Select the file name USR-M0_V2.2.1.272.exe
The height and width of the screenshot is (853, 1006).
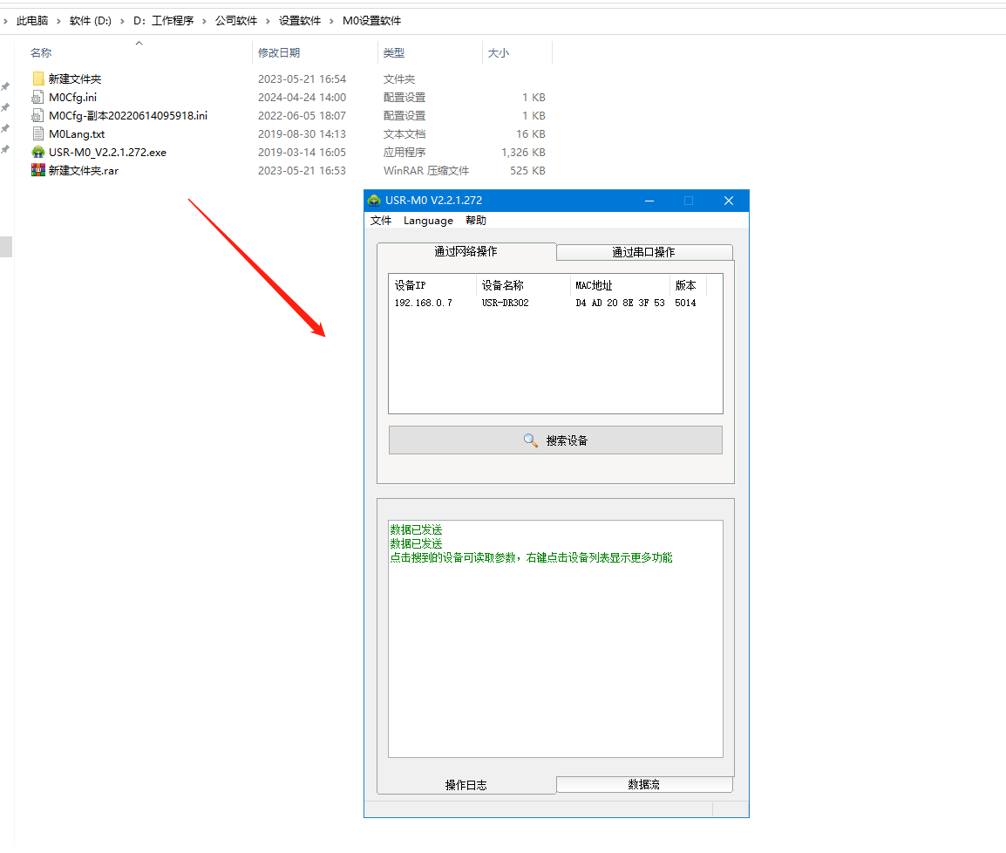click(x=108, y=152)
